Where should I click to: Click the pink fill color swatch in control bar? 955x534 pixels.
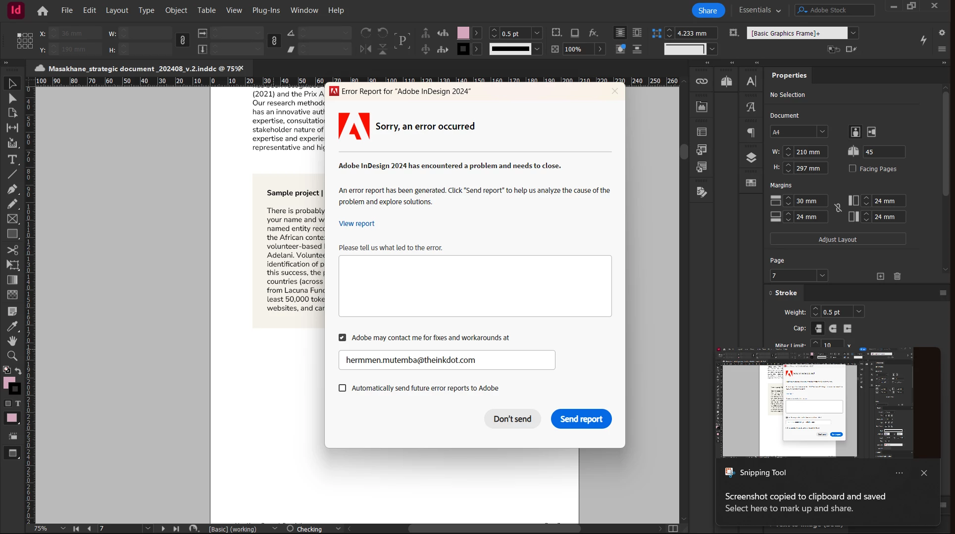463,33
